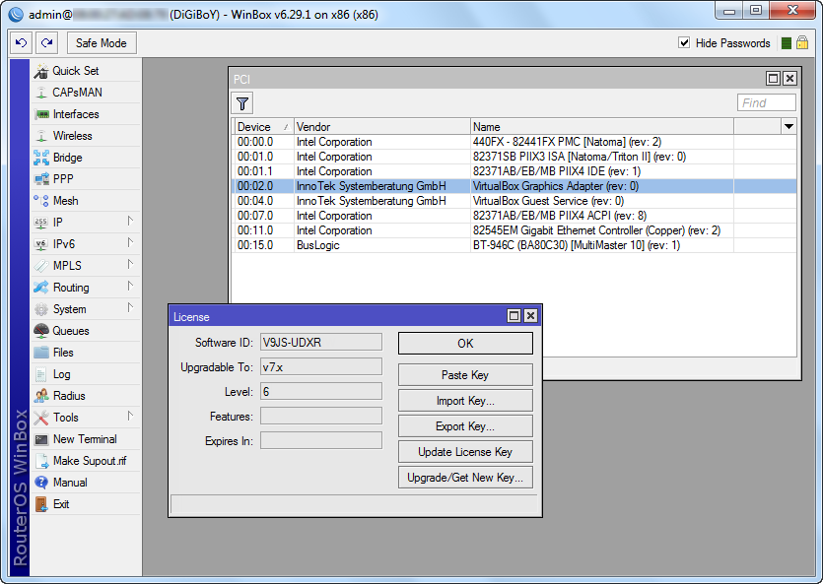Click the green status indicator square
This screenshot has width=823, height=584.
click(x=787, y=43)
